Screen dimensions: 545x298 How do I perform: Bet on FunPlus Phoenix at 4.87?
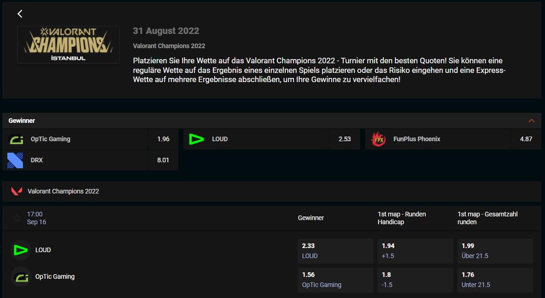[x=526, y=139]
